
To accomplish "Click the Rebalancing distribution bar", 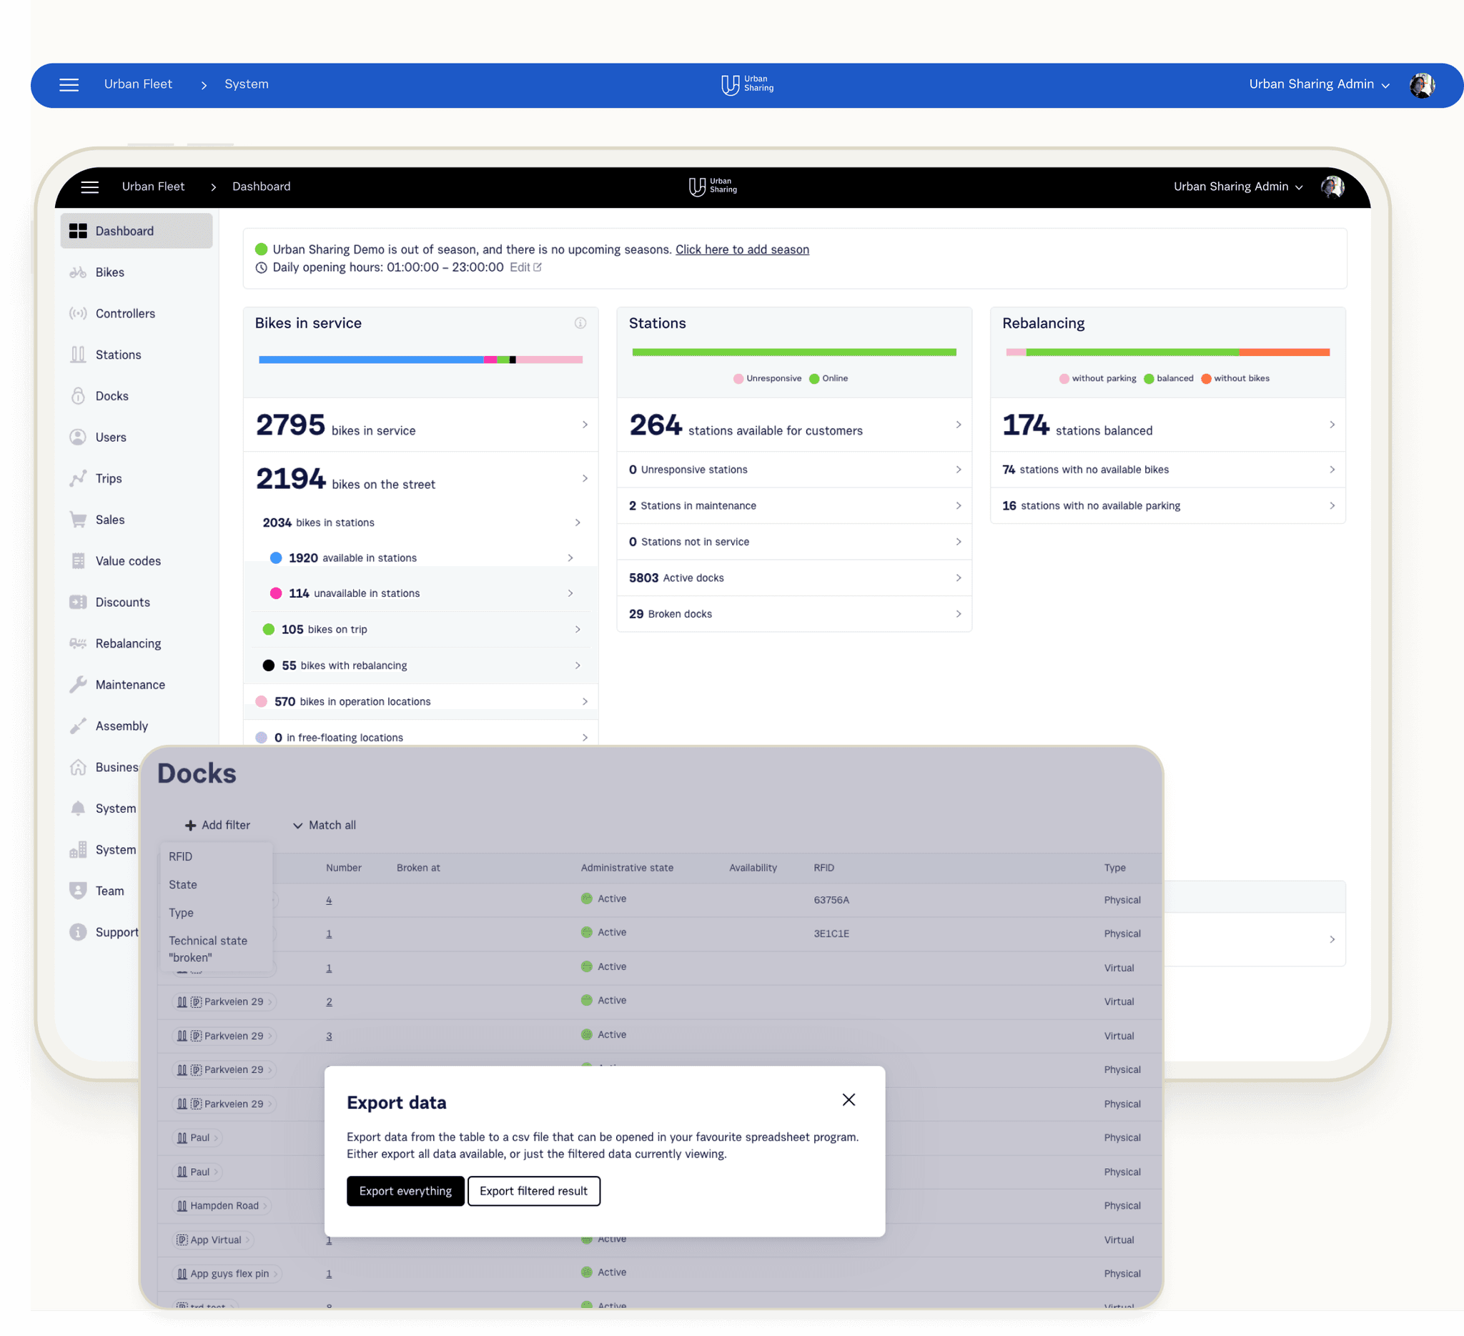I will coord(1168,352).
